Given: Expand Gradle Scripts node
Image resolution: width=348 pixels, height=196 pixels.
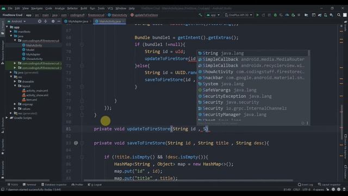Looking at the screenshot, I should click(x=7, y=118).
